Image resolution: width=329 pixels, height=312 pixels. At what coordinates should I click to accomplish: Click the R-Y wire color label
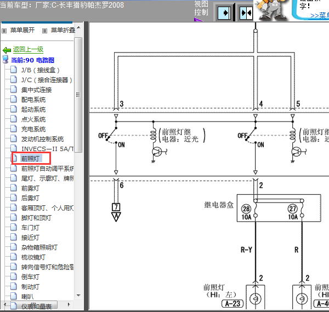(246, 250)
